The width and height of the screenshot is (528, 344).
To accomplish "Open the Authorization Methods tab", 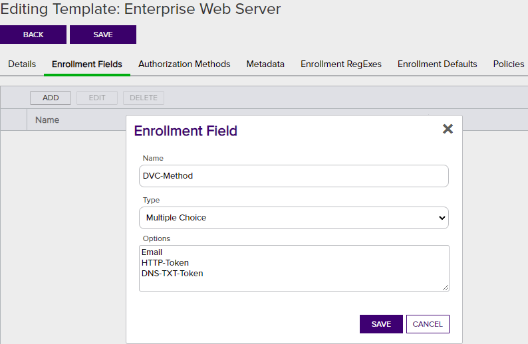I will [184, 64].
